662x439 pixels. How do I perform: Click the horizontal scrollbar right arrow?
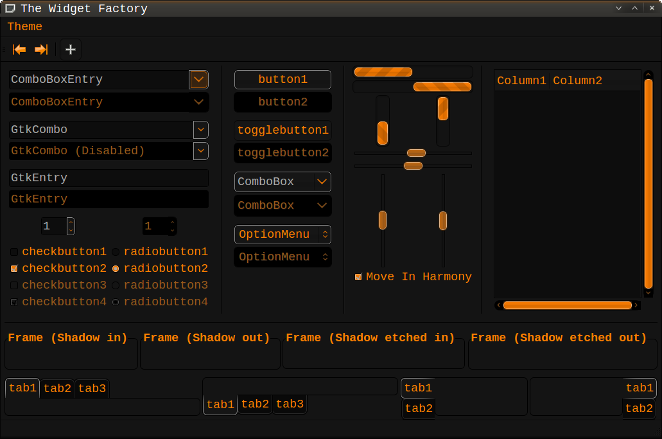point(636,305)
